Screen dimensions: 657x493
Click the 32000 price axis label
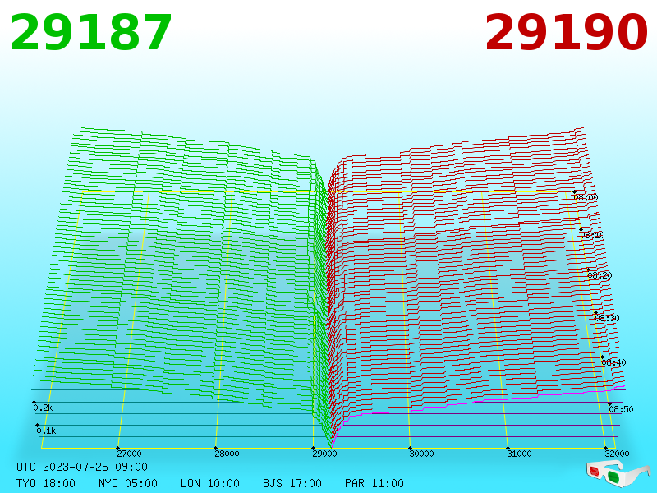[617, 454]
